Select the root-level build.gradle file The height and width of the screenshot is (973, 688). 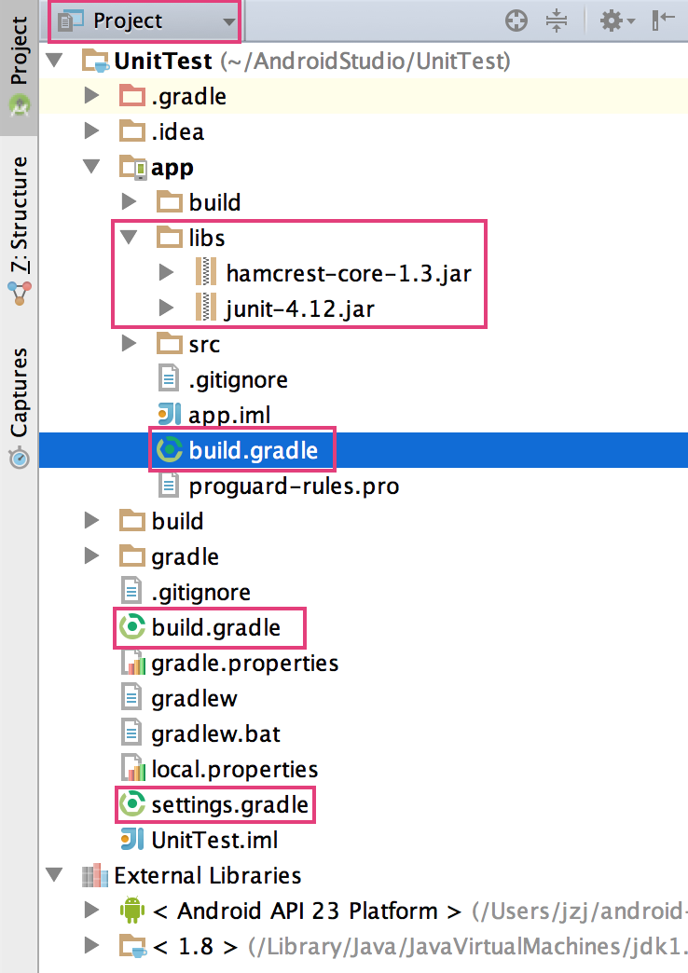pos(215,628)
